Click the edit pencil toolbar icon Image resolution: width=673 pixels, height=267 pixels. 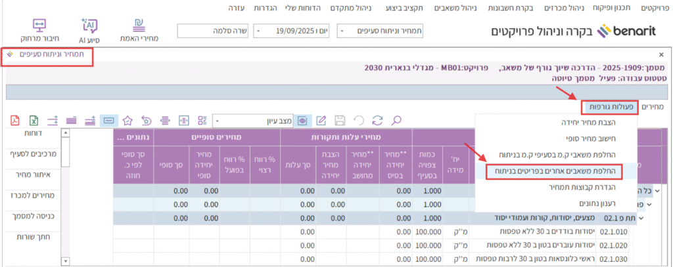[321, 121]
